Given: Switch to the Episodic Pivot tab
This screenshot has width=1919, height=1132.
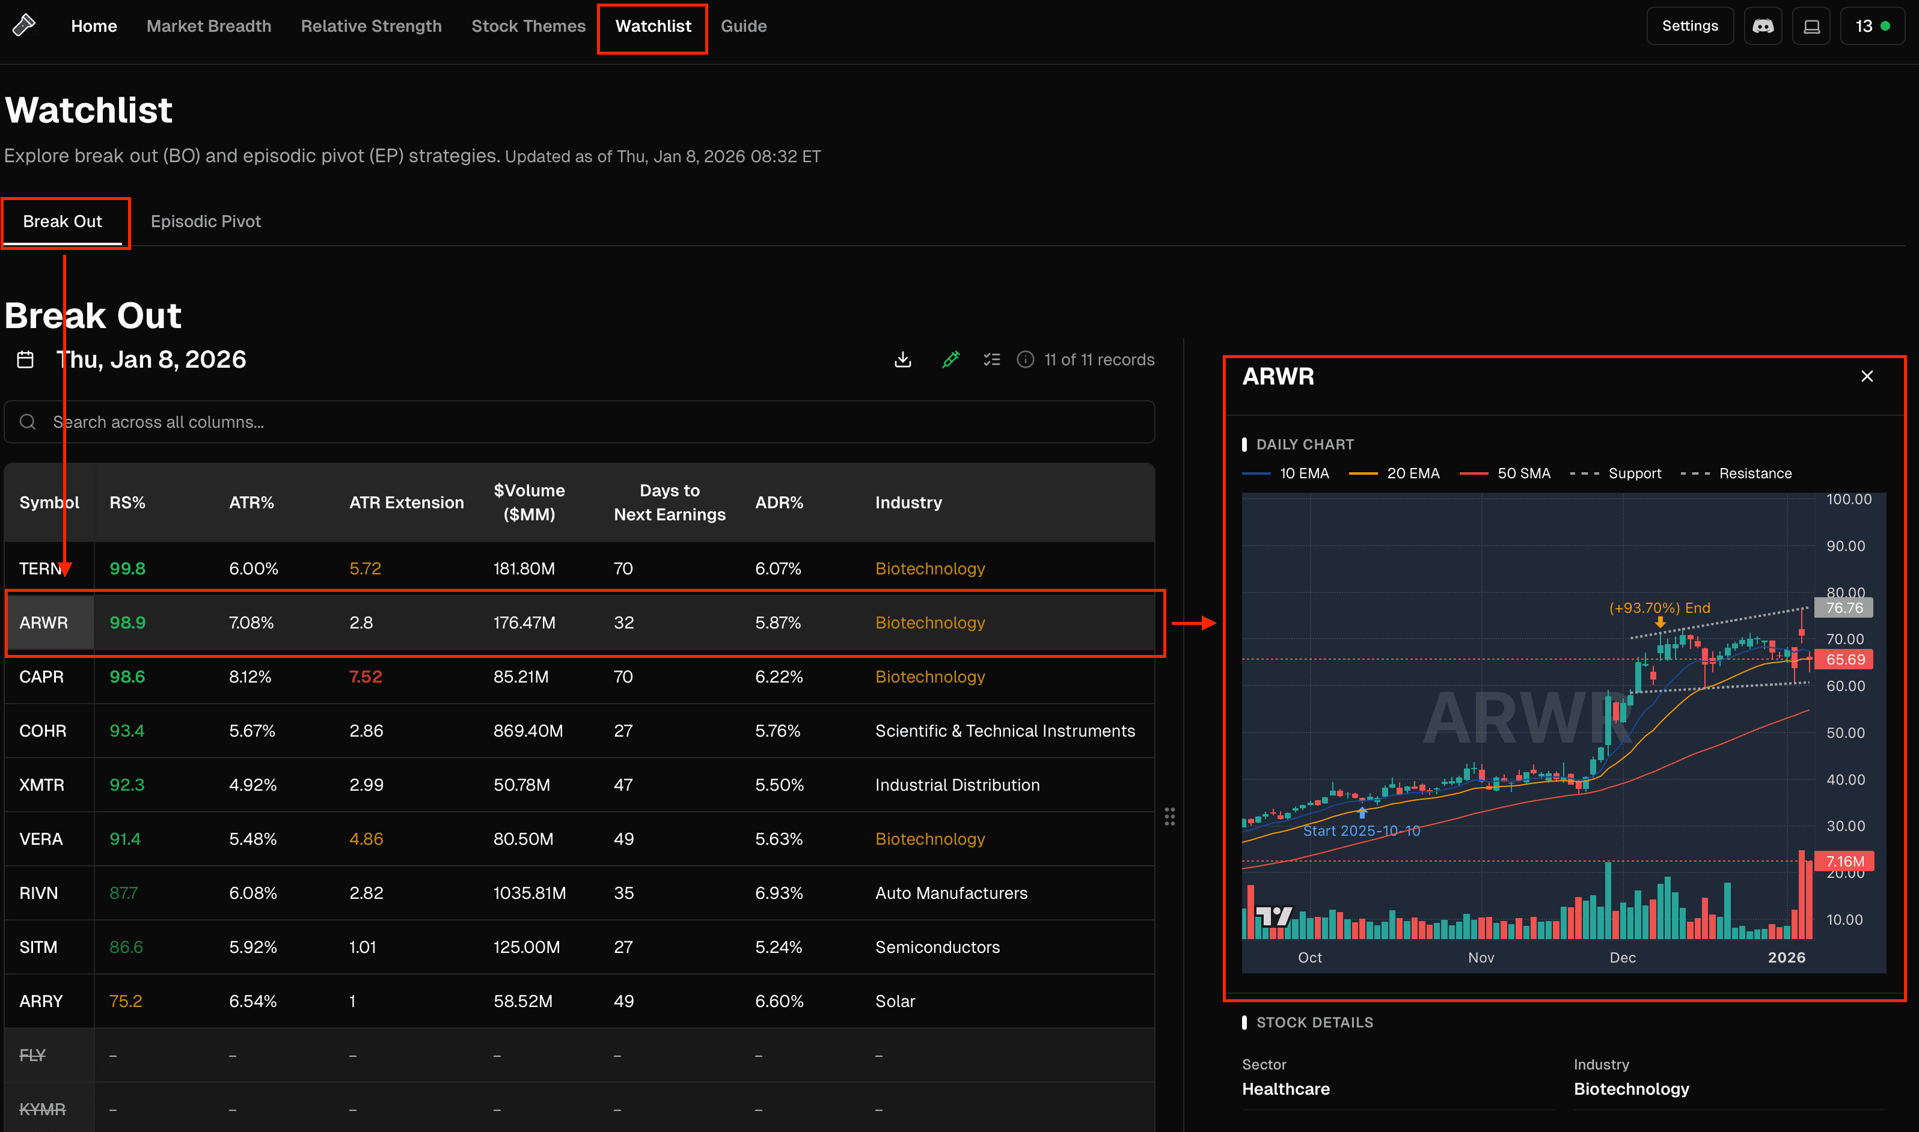Looking at the screenshot, I should tap(205, 221).
